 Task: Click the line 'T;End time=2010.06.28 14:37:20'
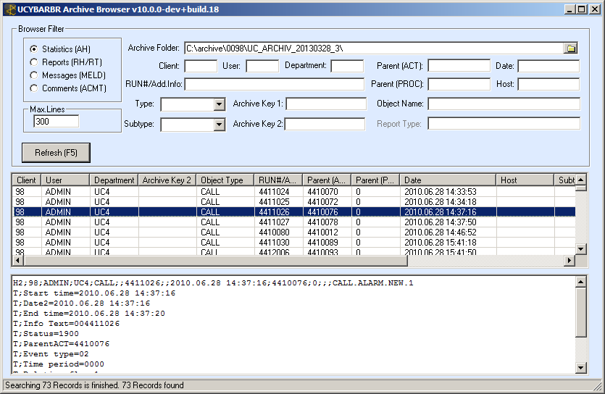pyautogui.click(x=89, y=314)
